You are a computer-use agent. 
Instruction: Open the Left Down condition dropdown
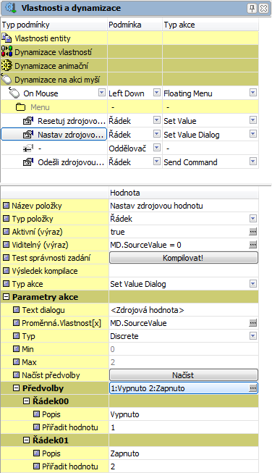coord(157,93)
